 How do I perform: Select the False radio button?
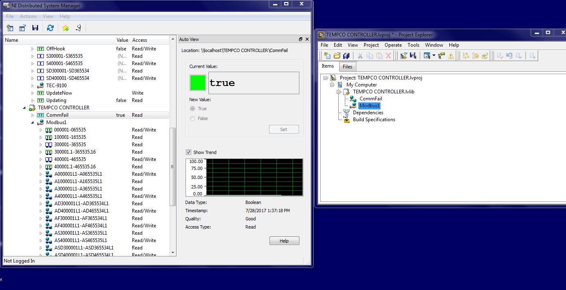pyautogui.click(x=192, y=118)
